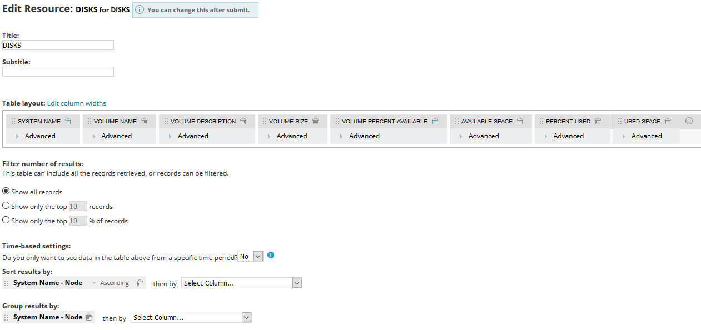The image size is (701, 330).
Task: Select Show only top percent of records
Action: tap(6, 220)
